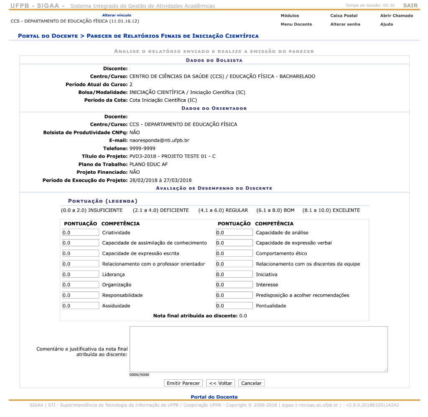Select Abrir Chamado link
This screenshot has width=428, height=417.
point(396,15)
